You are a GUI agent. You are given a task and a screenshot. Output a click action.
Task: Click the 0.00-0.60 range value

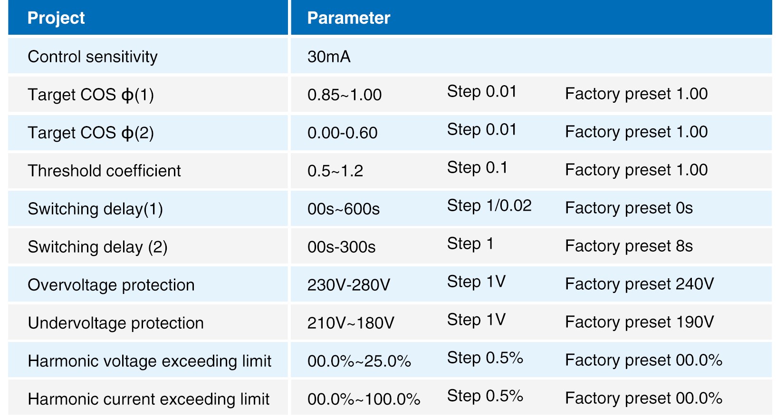click(343, 133)
